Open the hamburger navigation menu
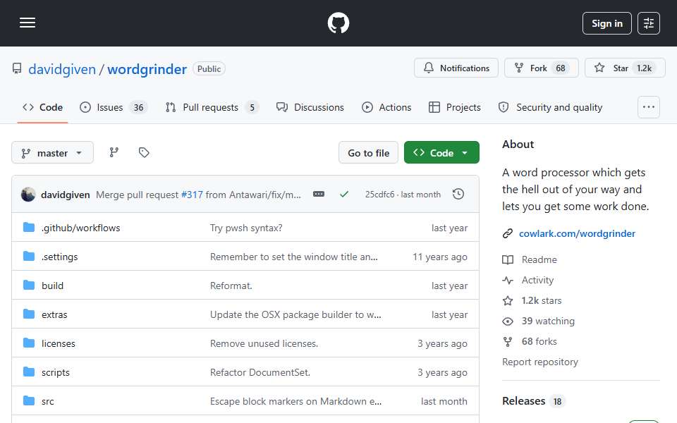Screen dimensions: 677x423 pos(28,23)
